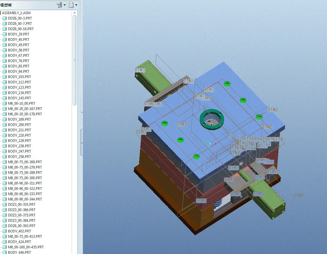Click the part icon next to M6_00-10_00.PRT
Image resolution: width=327 pixels, height=254 pixels.
point(4,103)
